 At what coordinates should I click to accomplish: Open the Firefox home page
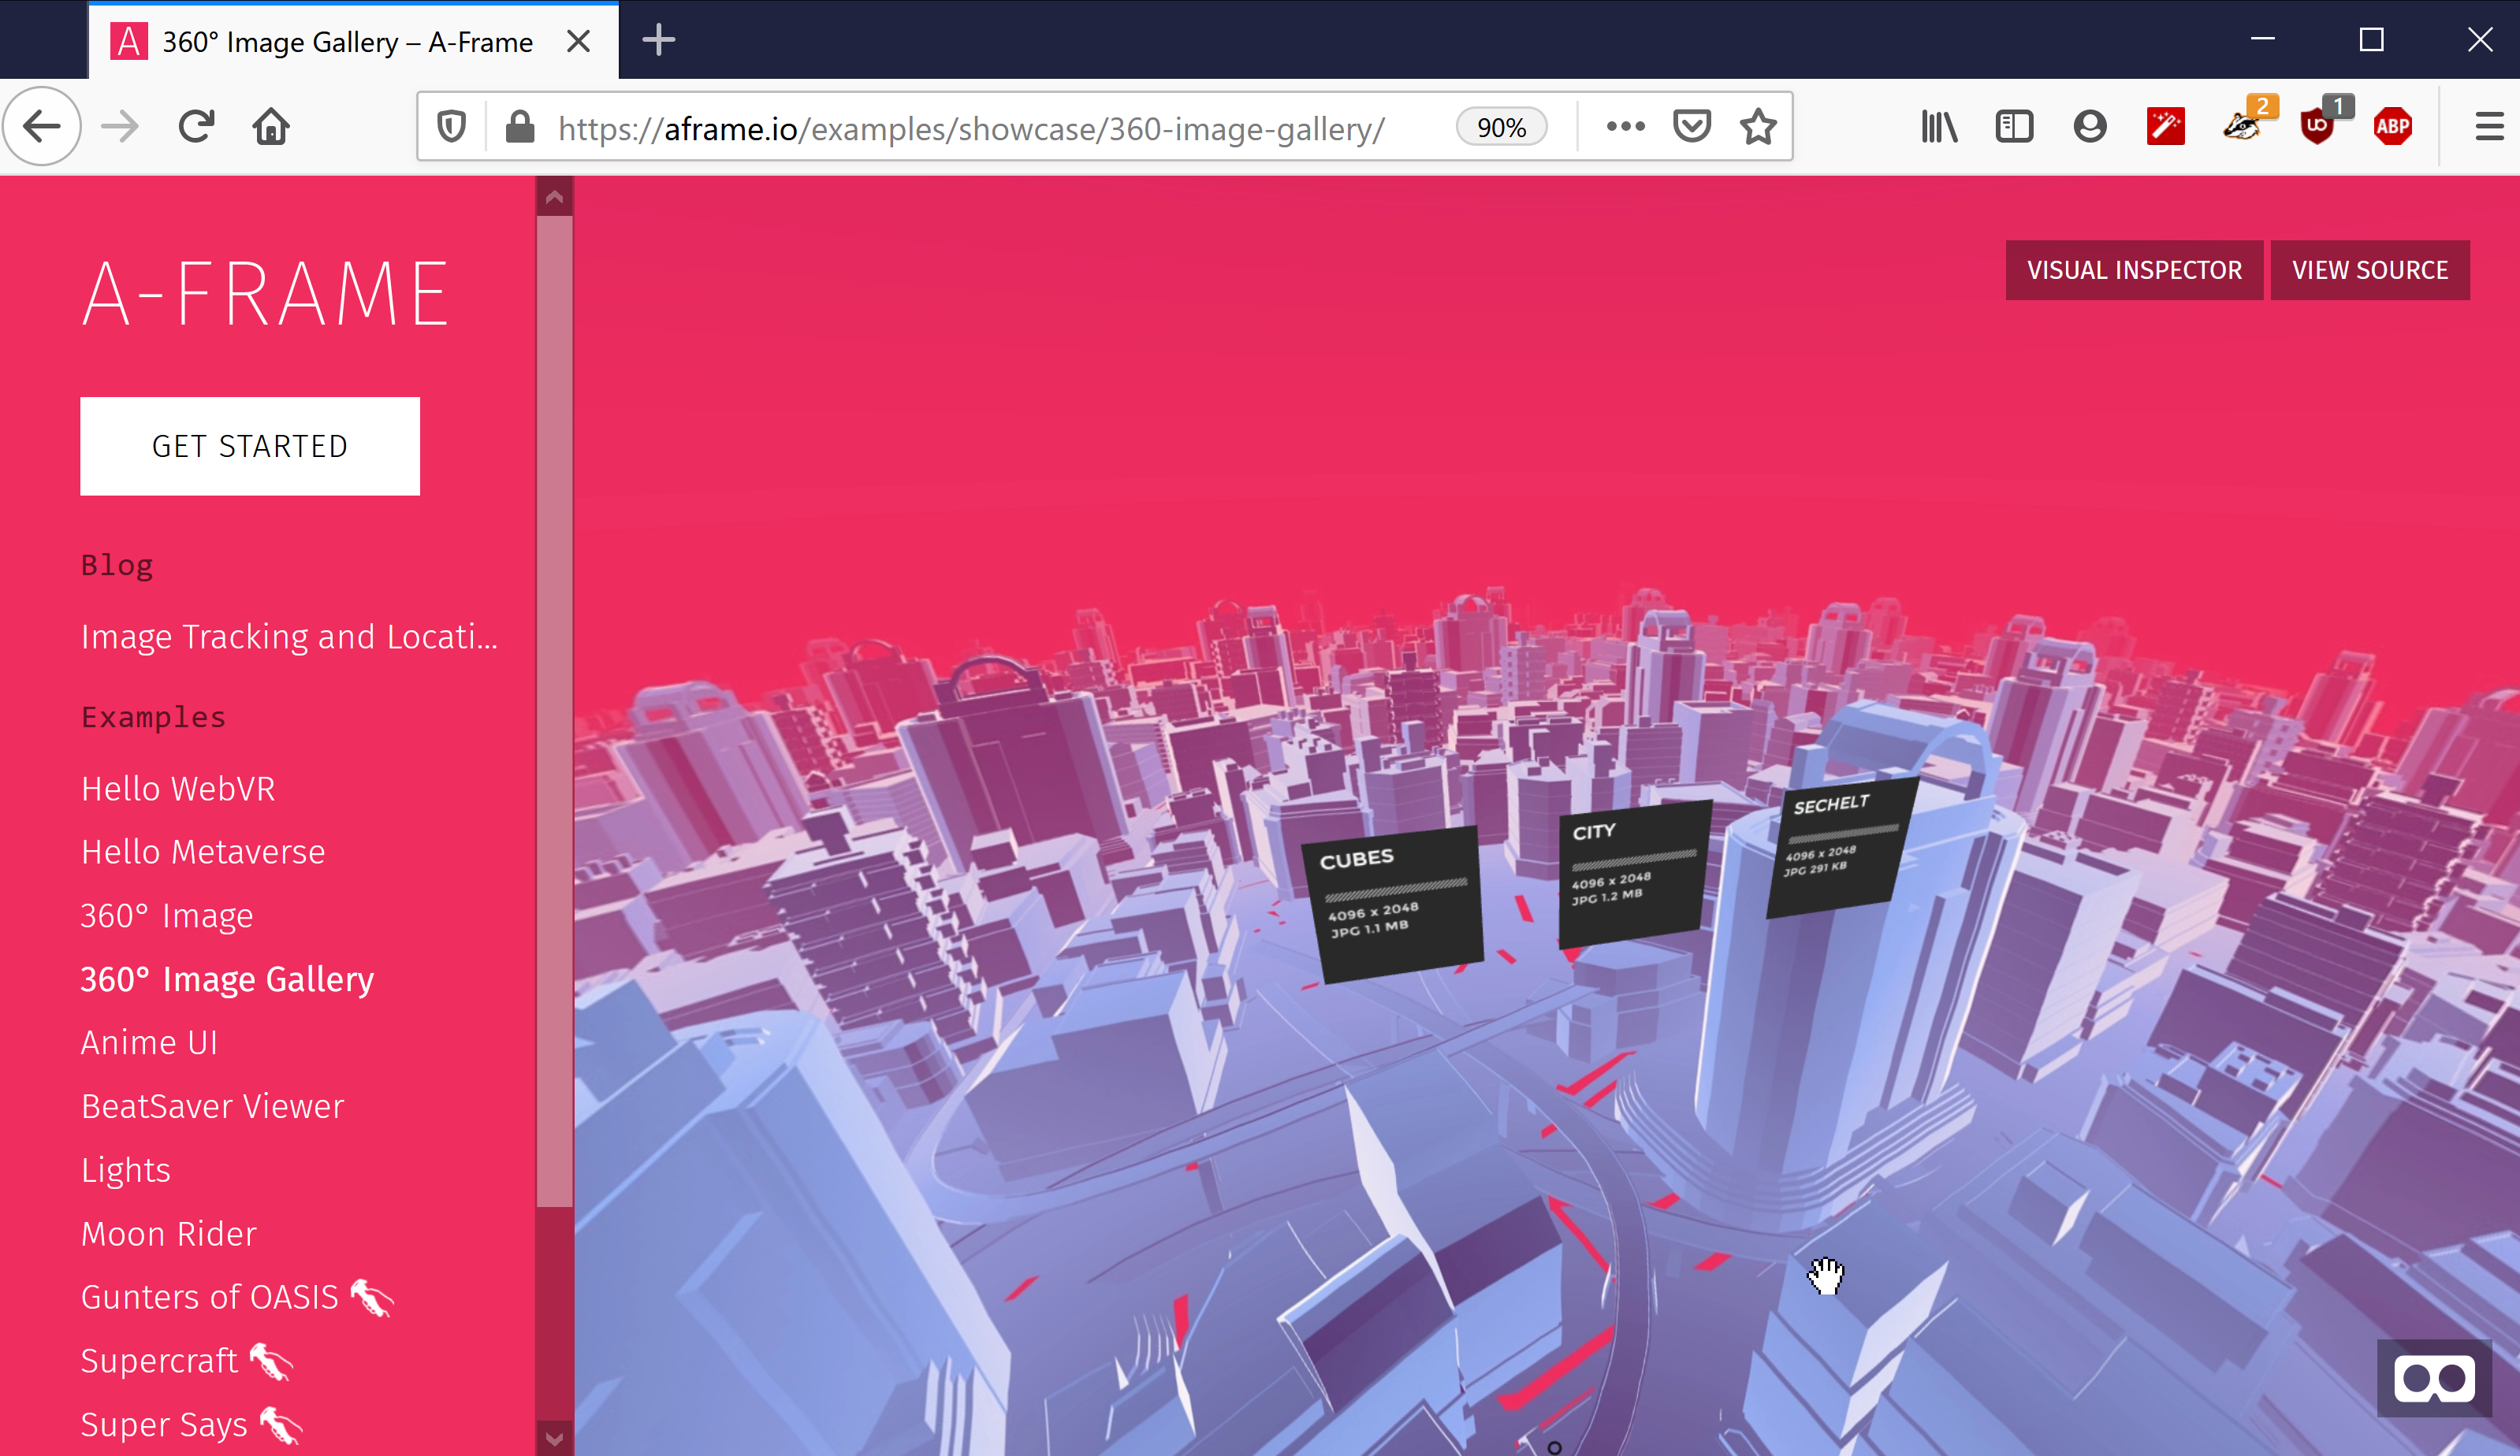tap(271, 127)
